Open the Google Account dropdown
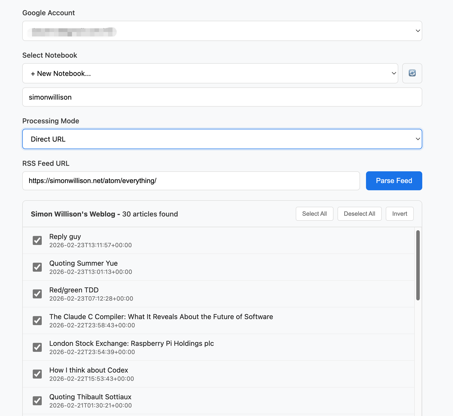Image resolution: width=453 pixels, height=416 pixels. click(222, 31)
